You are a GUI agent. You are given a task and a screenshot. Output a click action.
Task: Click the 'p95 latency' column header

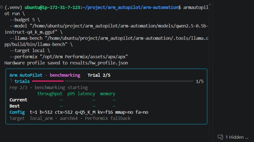point(81,94)
